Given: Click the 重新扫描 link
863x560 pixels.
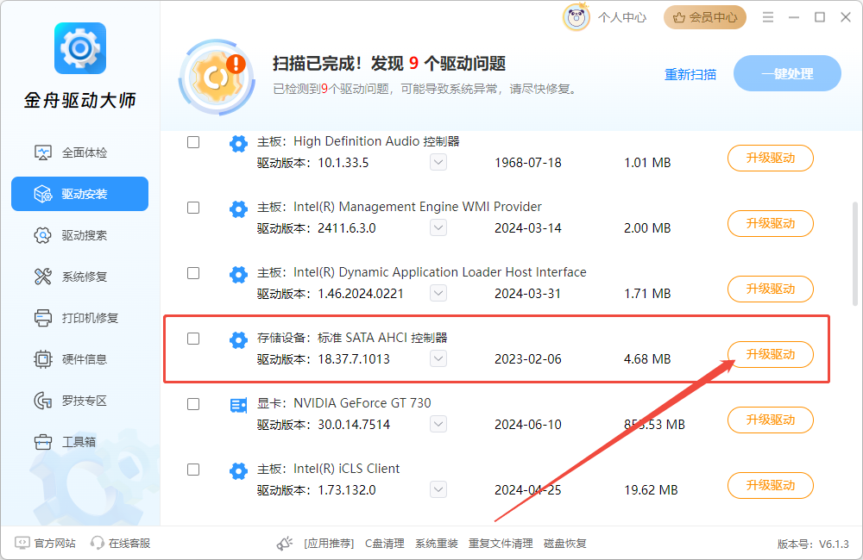Looking at the screenshot, I should (x=690, y=74).
